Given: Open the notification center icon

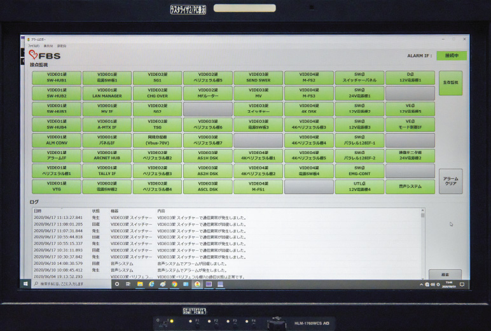Looking at the screenshot, I should click(x=462, y=284).
